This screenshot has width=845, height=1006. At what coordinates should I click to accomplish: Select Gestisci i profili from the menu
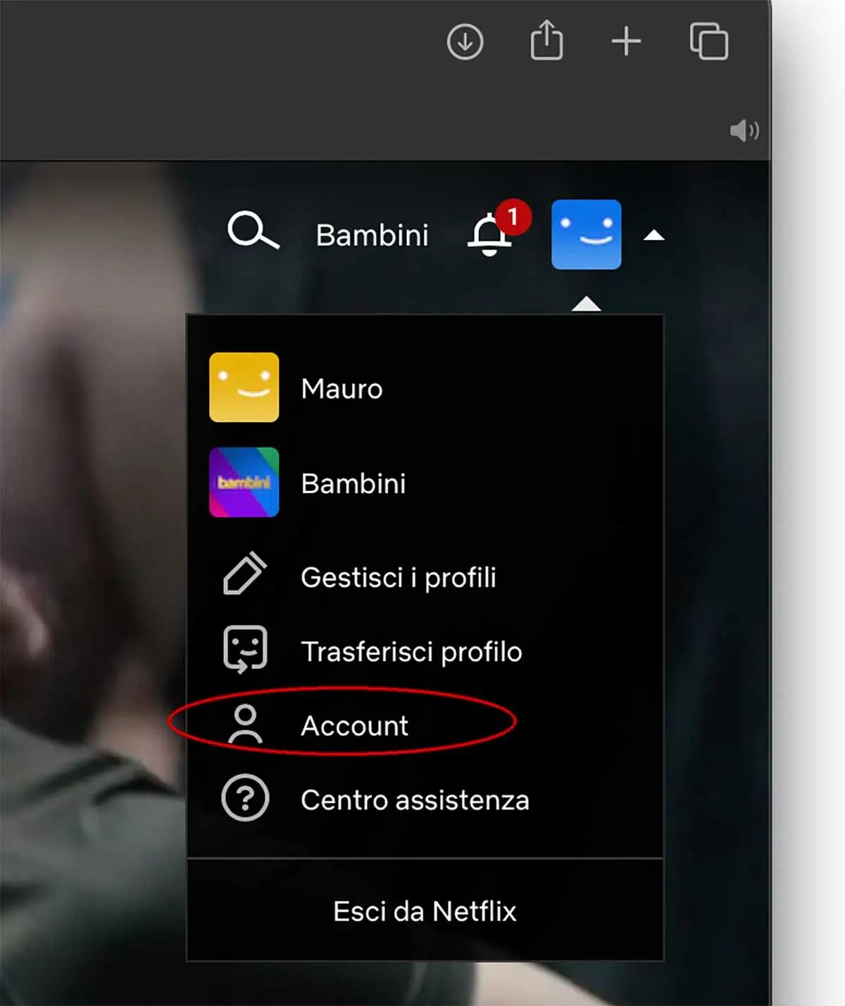[399, 577]
